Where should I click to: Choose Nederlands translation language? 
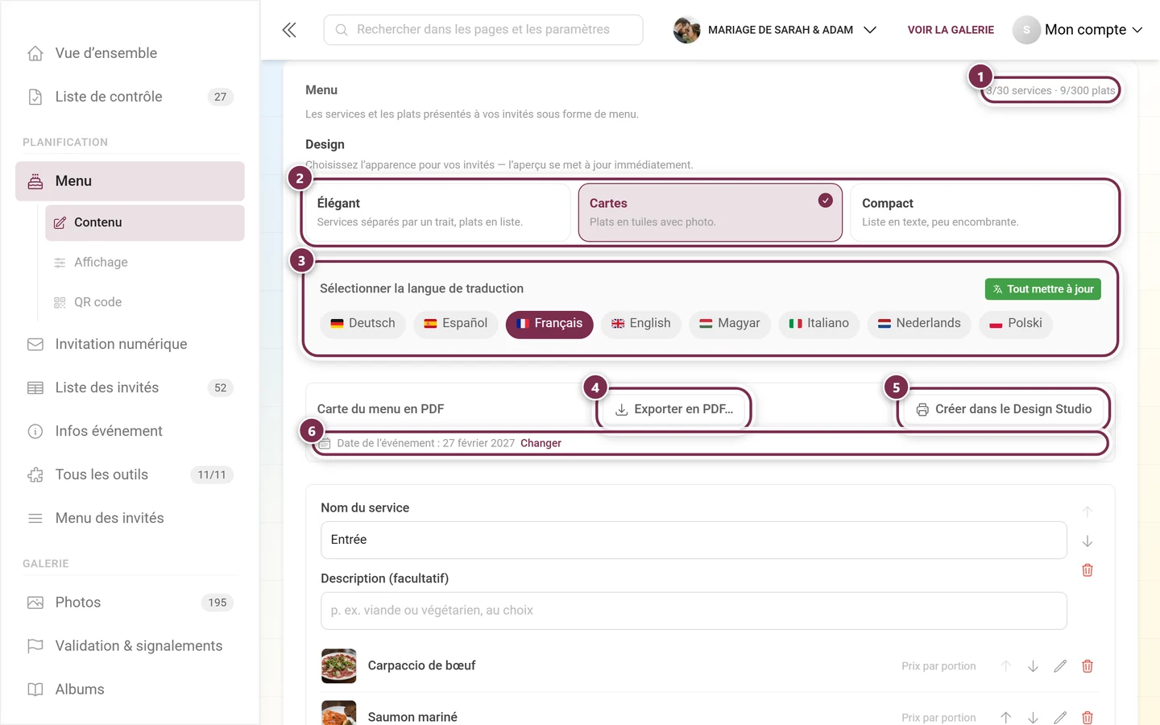(x=919, y=324)
